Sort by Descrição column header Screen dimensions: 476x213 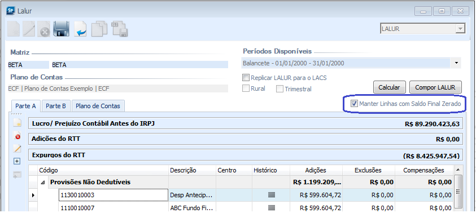(192, 170)
